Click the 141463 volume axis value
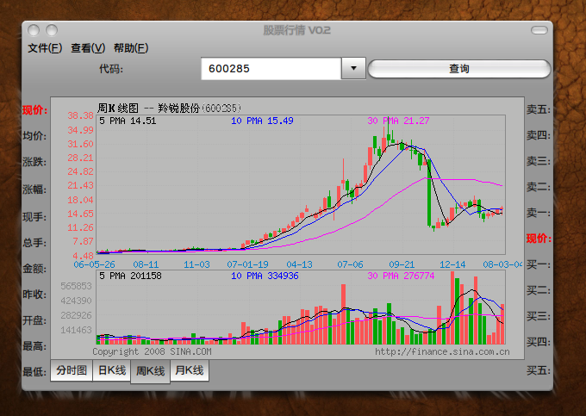 [76, 330]
